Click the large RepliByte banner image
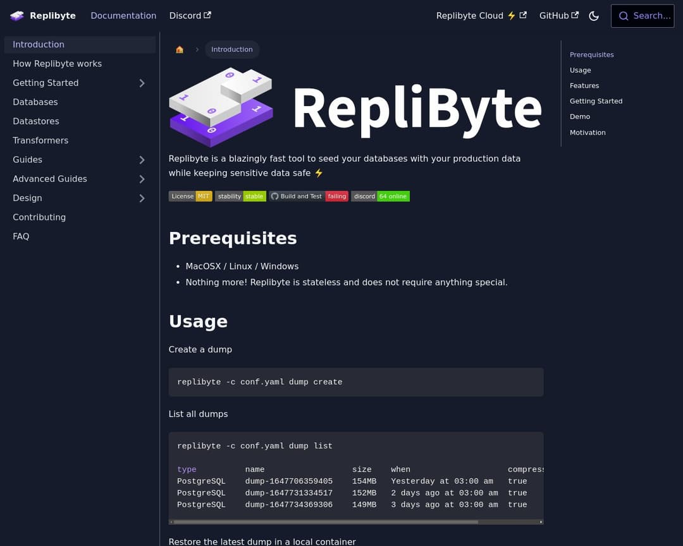 (x=355, y=107)
